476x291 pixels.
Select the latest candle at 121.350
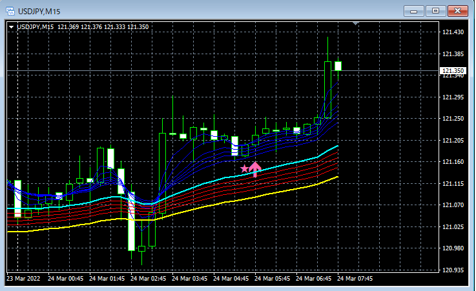pyautogui.click(x=338, y=66)
